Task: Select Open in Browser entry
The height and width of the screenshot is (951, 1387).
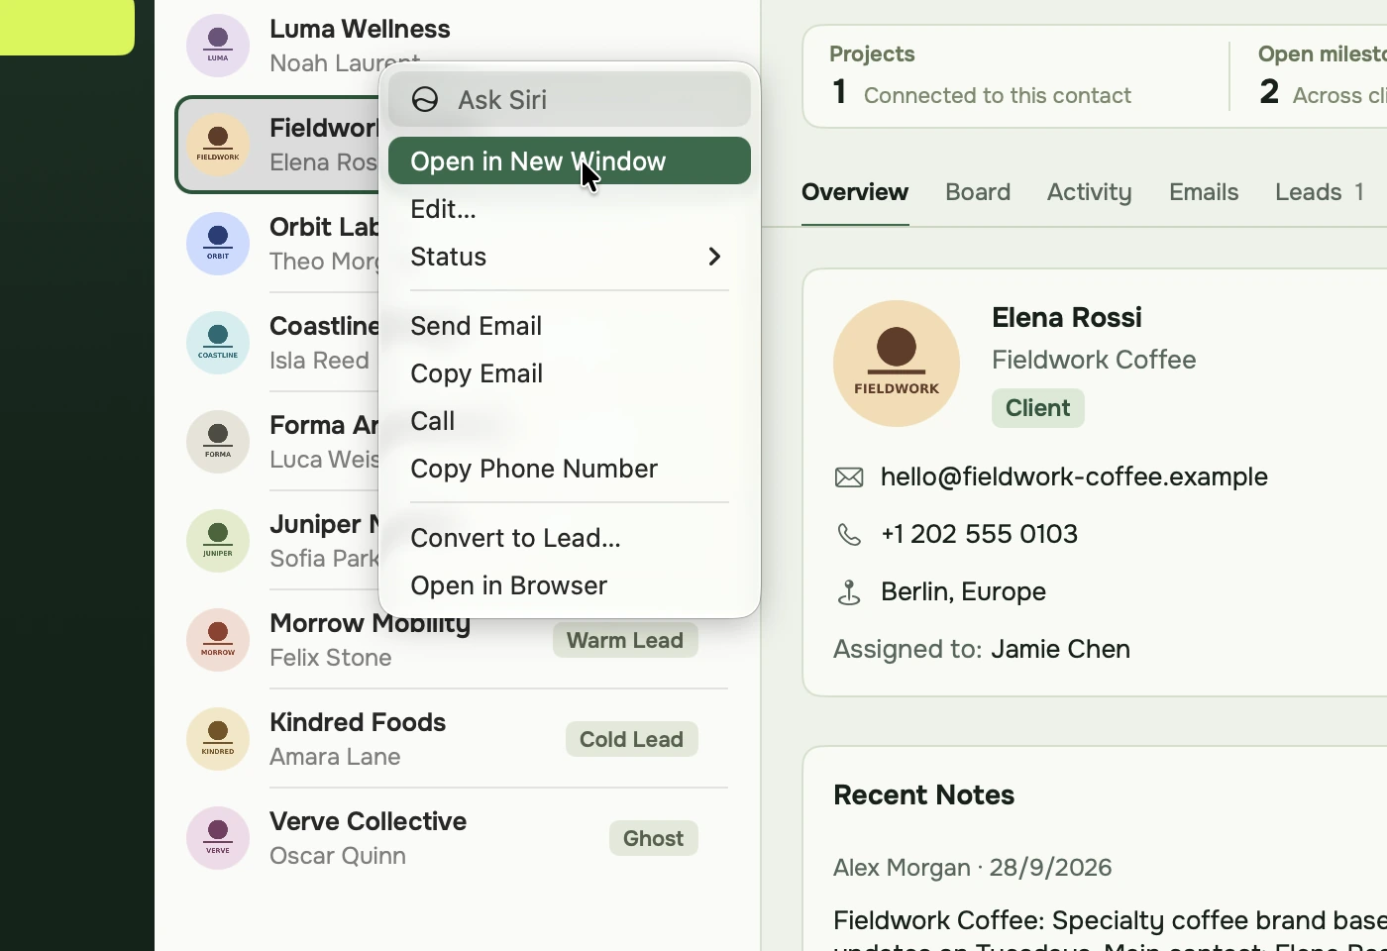Action: (x=570, y=585)
